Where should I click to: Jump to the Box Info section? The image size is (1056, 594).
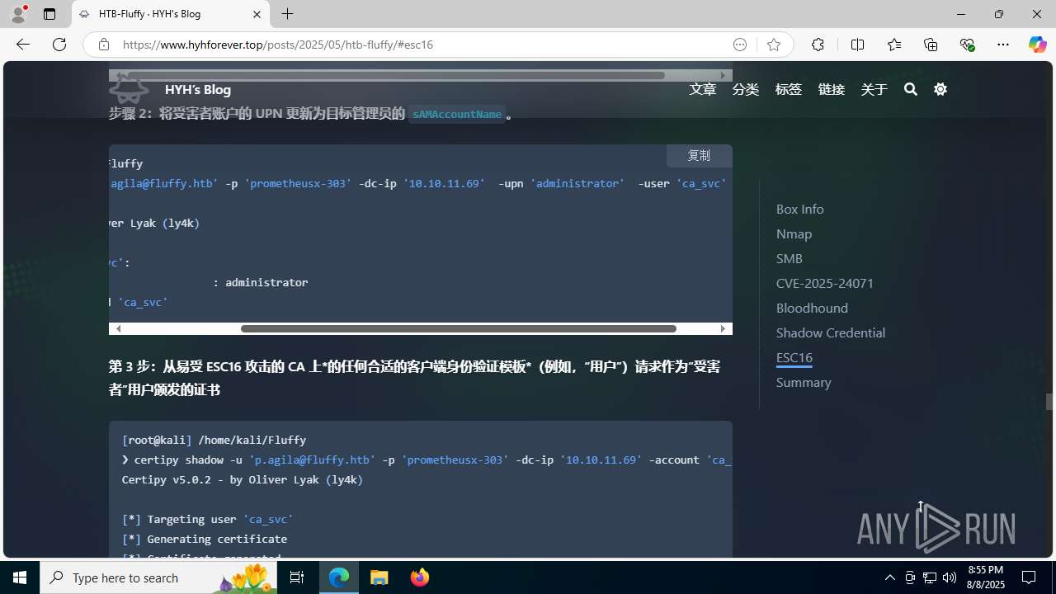[x=799, y=209]
